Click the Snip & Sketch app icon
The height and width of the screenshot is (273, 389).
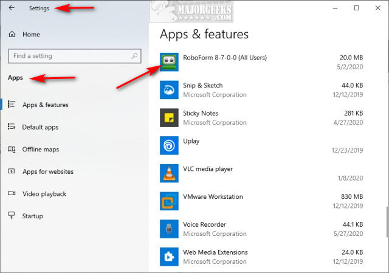[x=169, y=90]
